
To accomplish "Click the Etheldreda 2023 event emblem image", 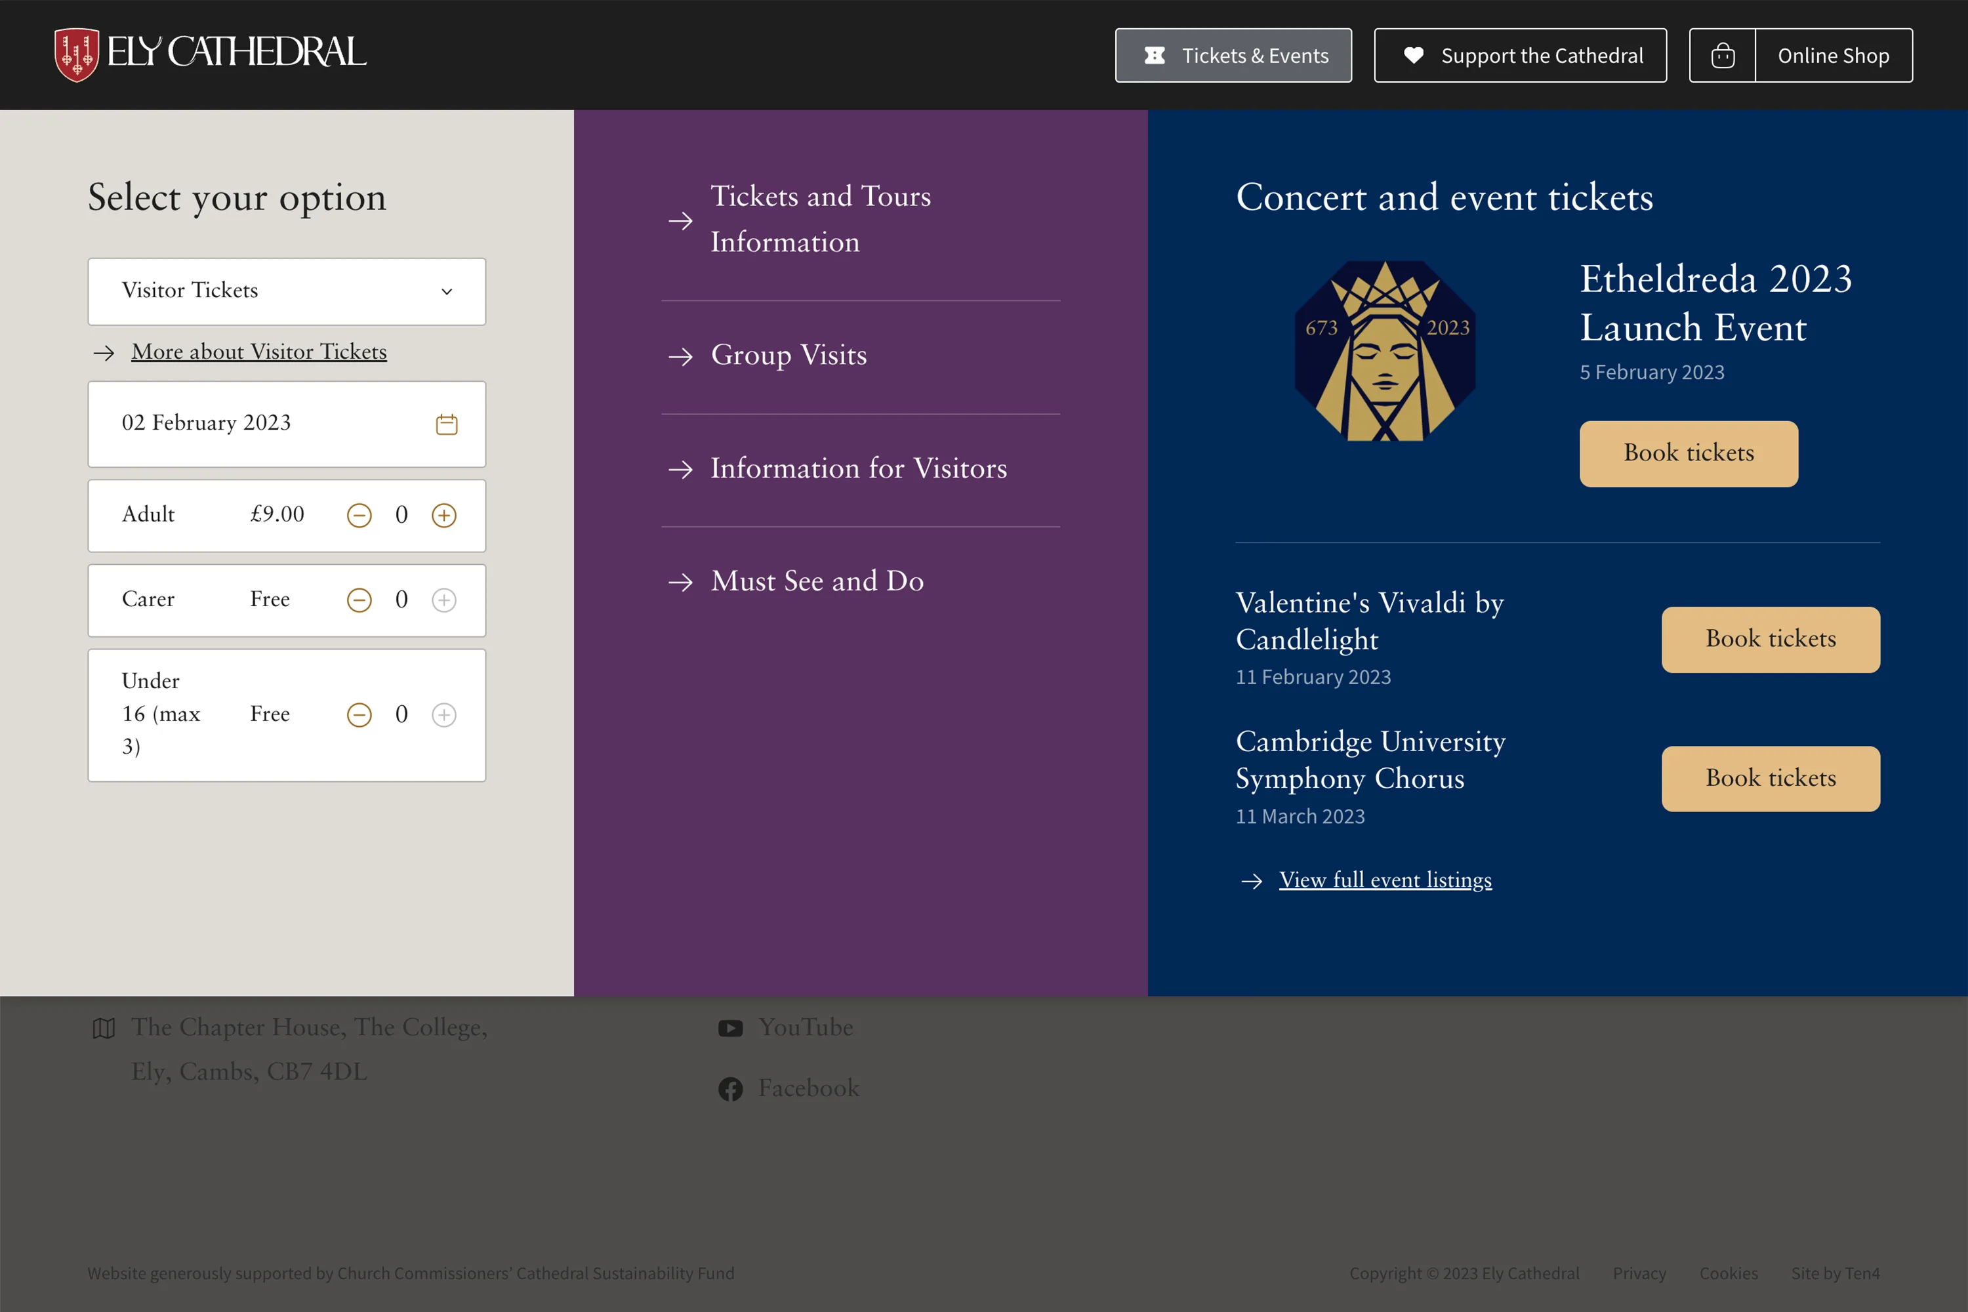I will [x=1384, y=352].
